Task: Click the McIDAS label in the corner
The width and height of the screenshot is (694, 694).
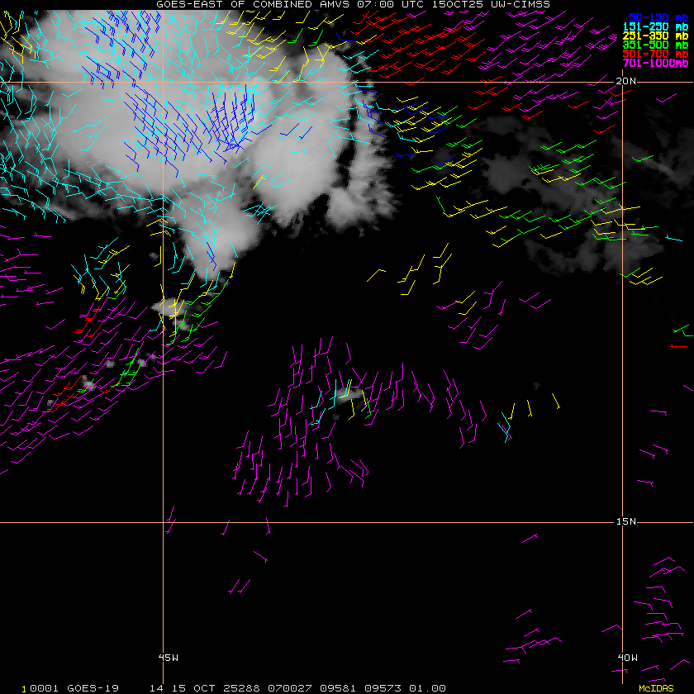Action: pyautogui.click(x=656, y=688)
